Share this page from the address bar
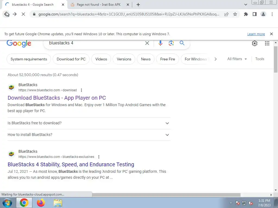 226,14
